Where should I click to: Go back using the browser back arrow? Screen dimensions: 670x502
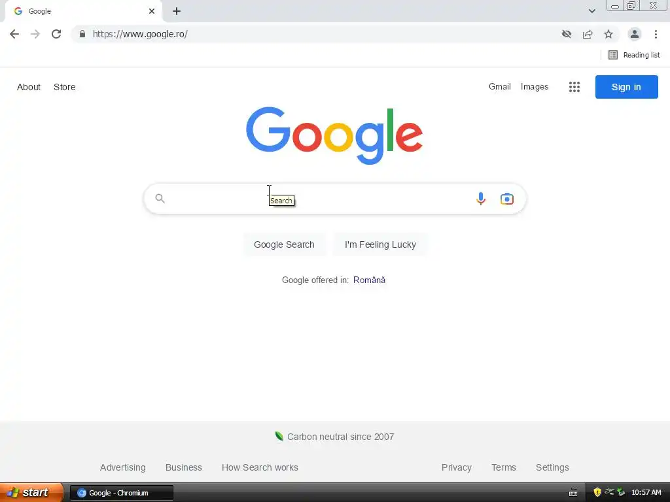point(14,34)
